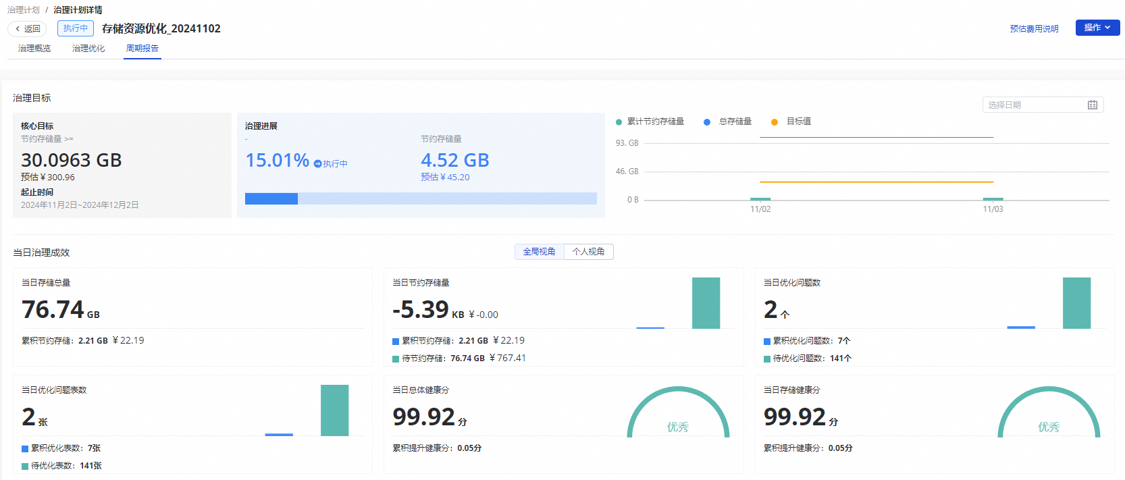Click the 99.92 分 value under 当日总体健康分
The width and height of the screenshot is (1125, 480).
(429, 417)
